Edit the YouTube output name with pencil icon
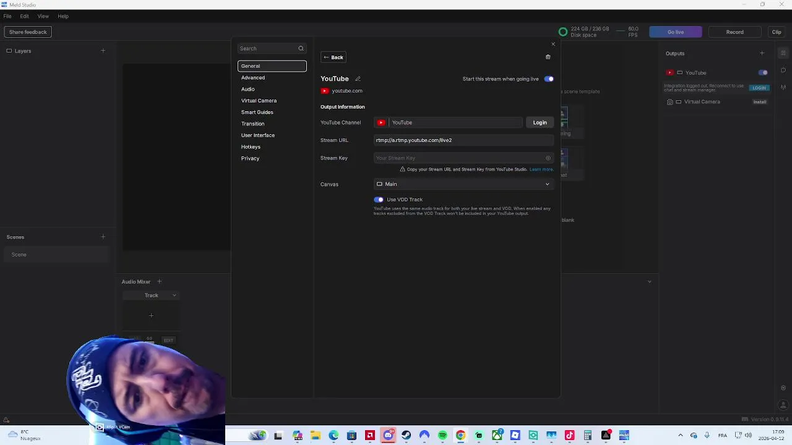 point(358,78)
